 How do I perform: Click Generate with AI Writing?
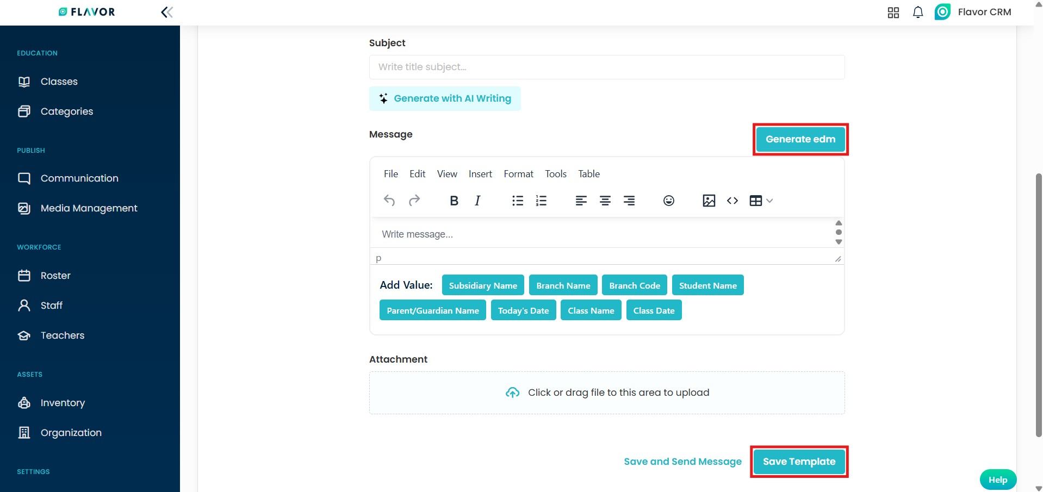click(445, 98)
